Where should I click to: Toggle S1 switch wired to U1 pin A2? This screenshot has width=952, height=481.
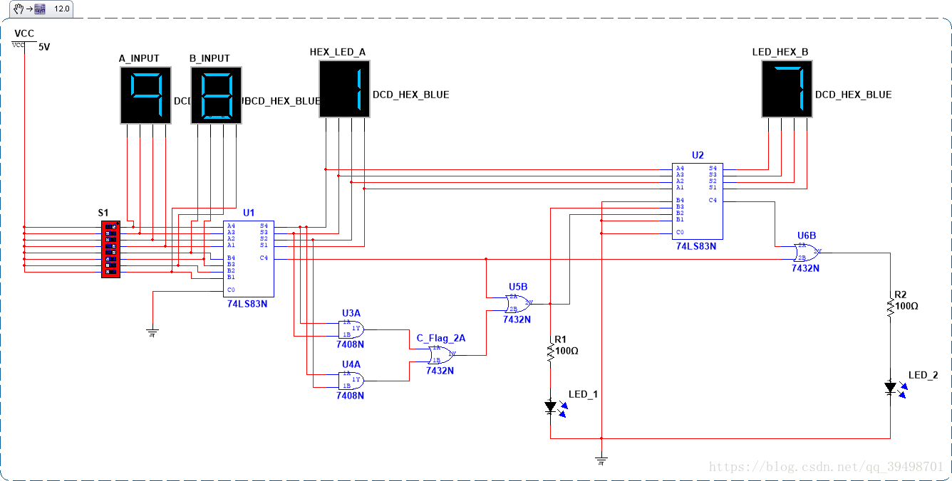coord(110,238)
